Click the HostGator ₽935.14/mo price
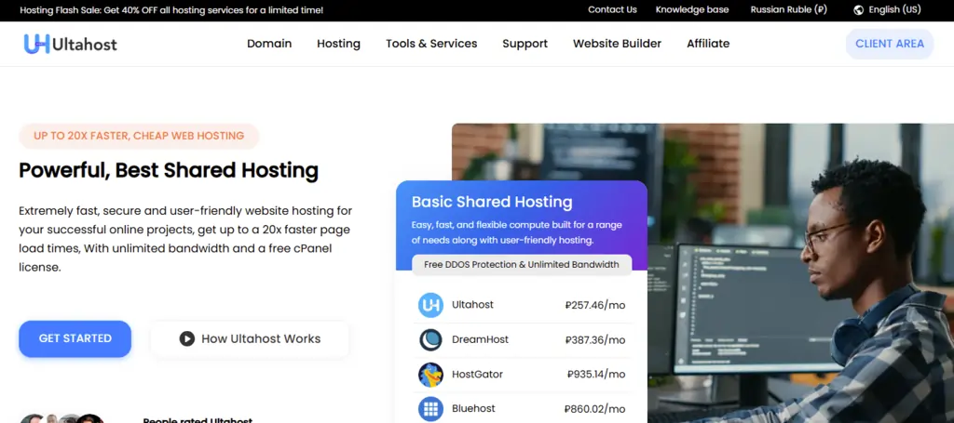 [x=596, y=375]
